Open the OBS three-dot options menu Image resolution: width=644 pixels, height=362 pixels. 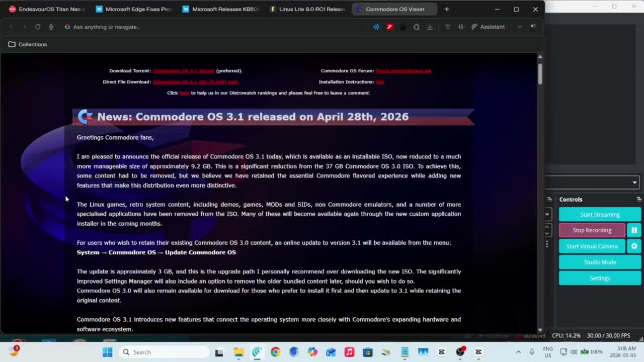(x=547, y=244)
